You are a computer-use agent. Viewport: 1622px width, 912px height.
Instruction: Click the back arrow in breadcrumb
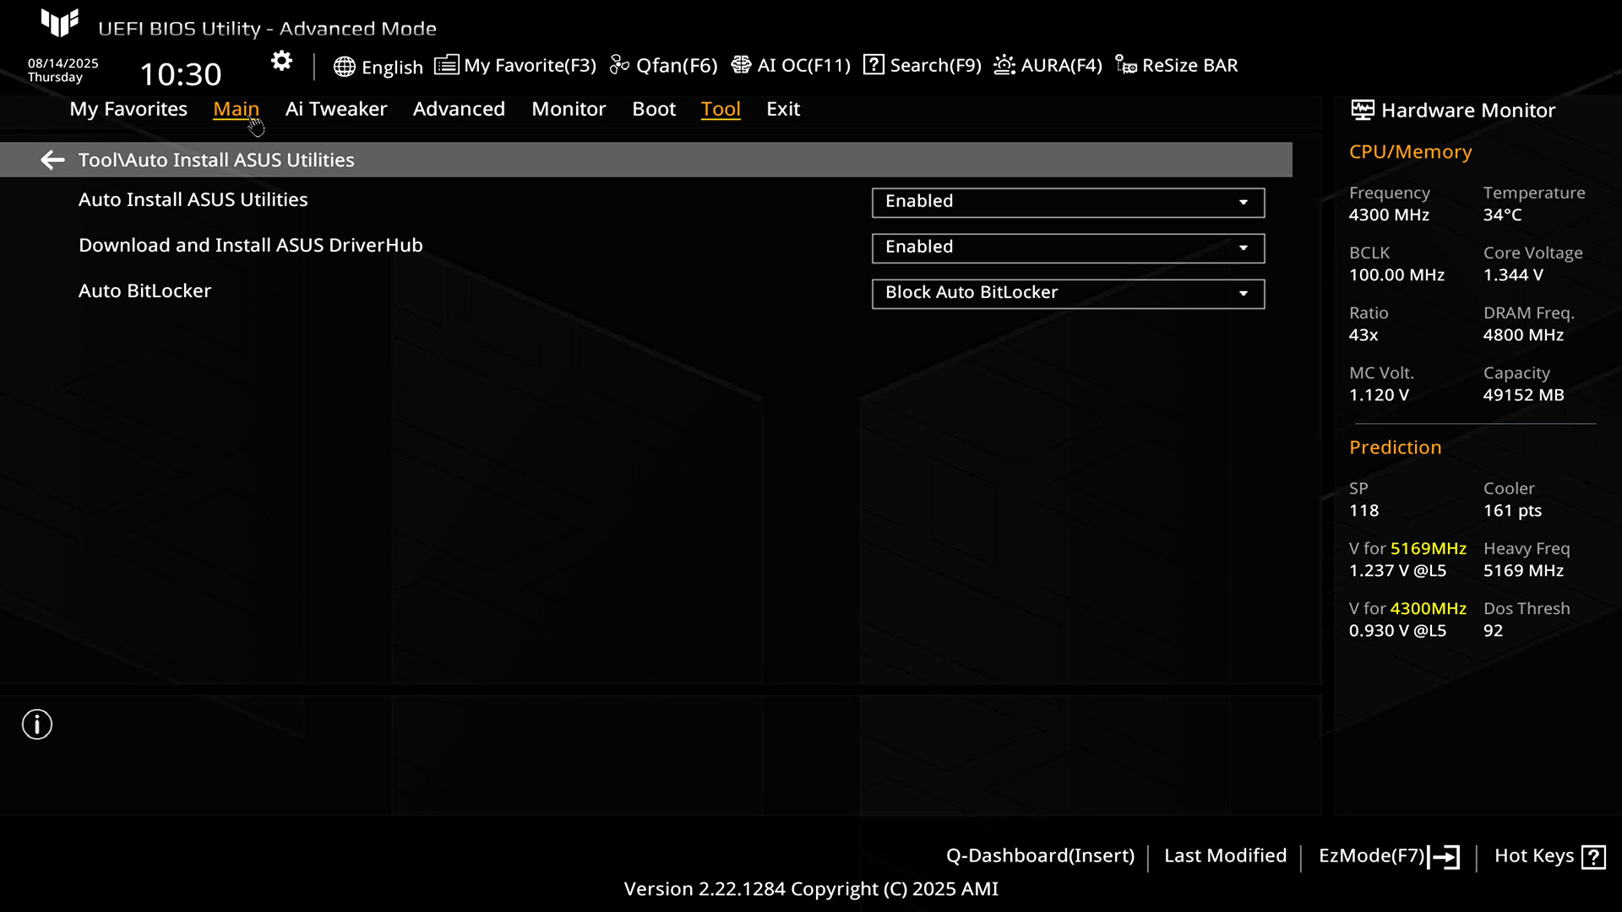click(52, 160)
